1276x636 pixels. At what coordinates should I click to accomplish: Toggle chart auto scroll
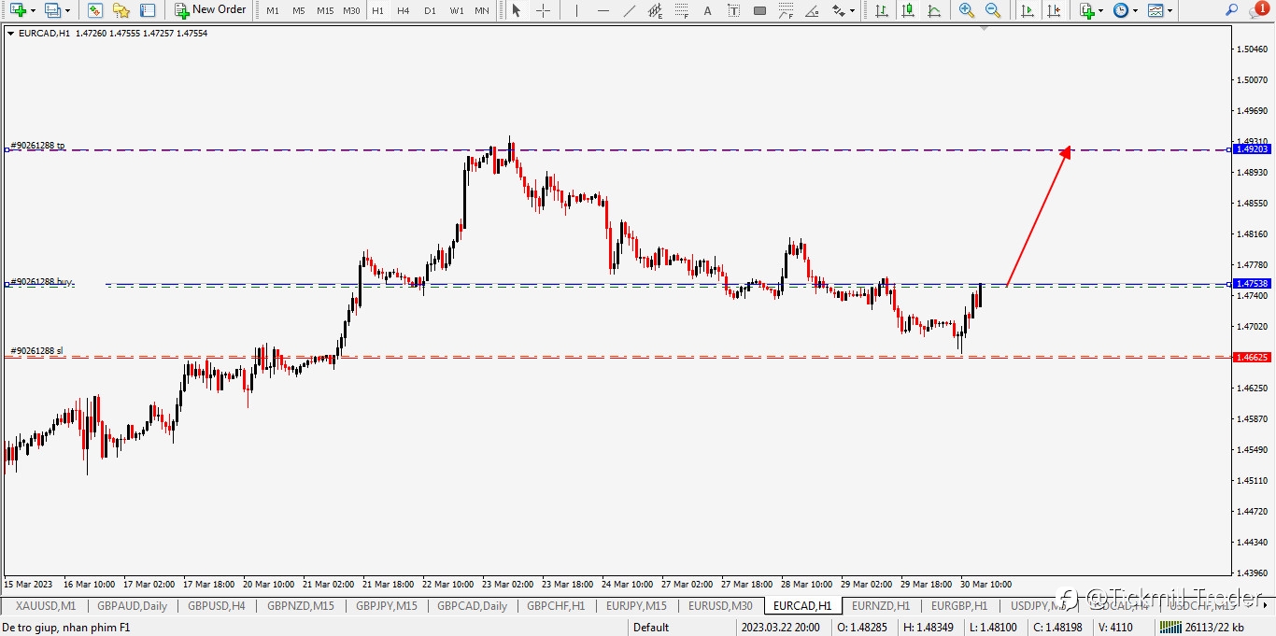1027,10
